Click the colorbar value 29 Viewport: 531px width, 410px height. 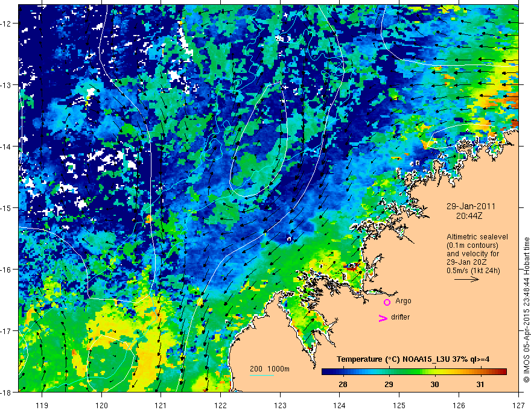tap(389, 384)
